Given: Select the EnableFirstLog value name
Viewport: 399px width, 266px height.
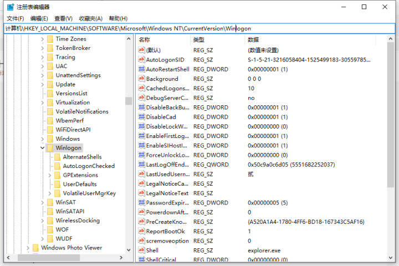Looking at the screenshot, I should coord(167,136).
